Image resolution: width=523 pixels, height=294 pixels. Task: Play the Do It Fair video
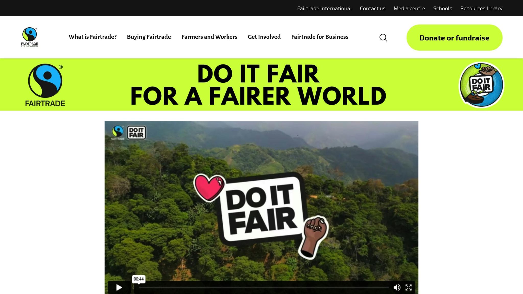coord(119,287)
